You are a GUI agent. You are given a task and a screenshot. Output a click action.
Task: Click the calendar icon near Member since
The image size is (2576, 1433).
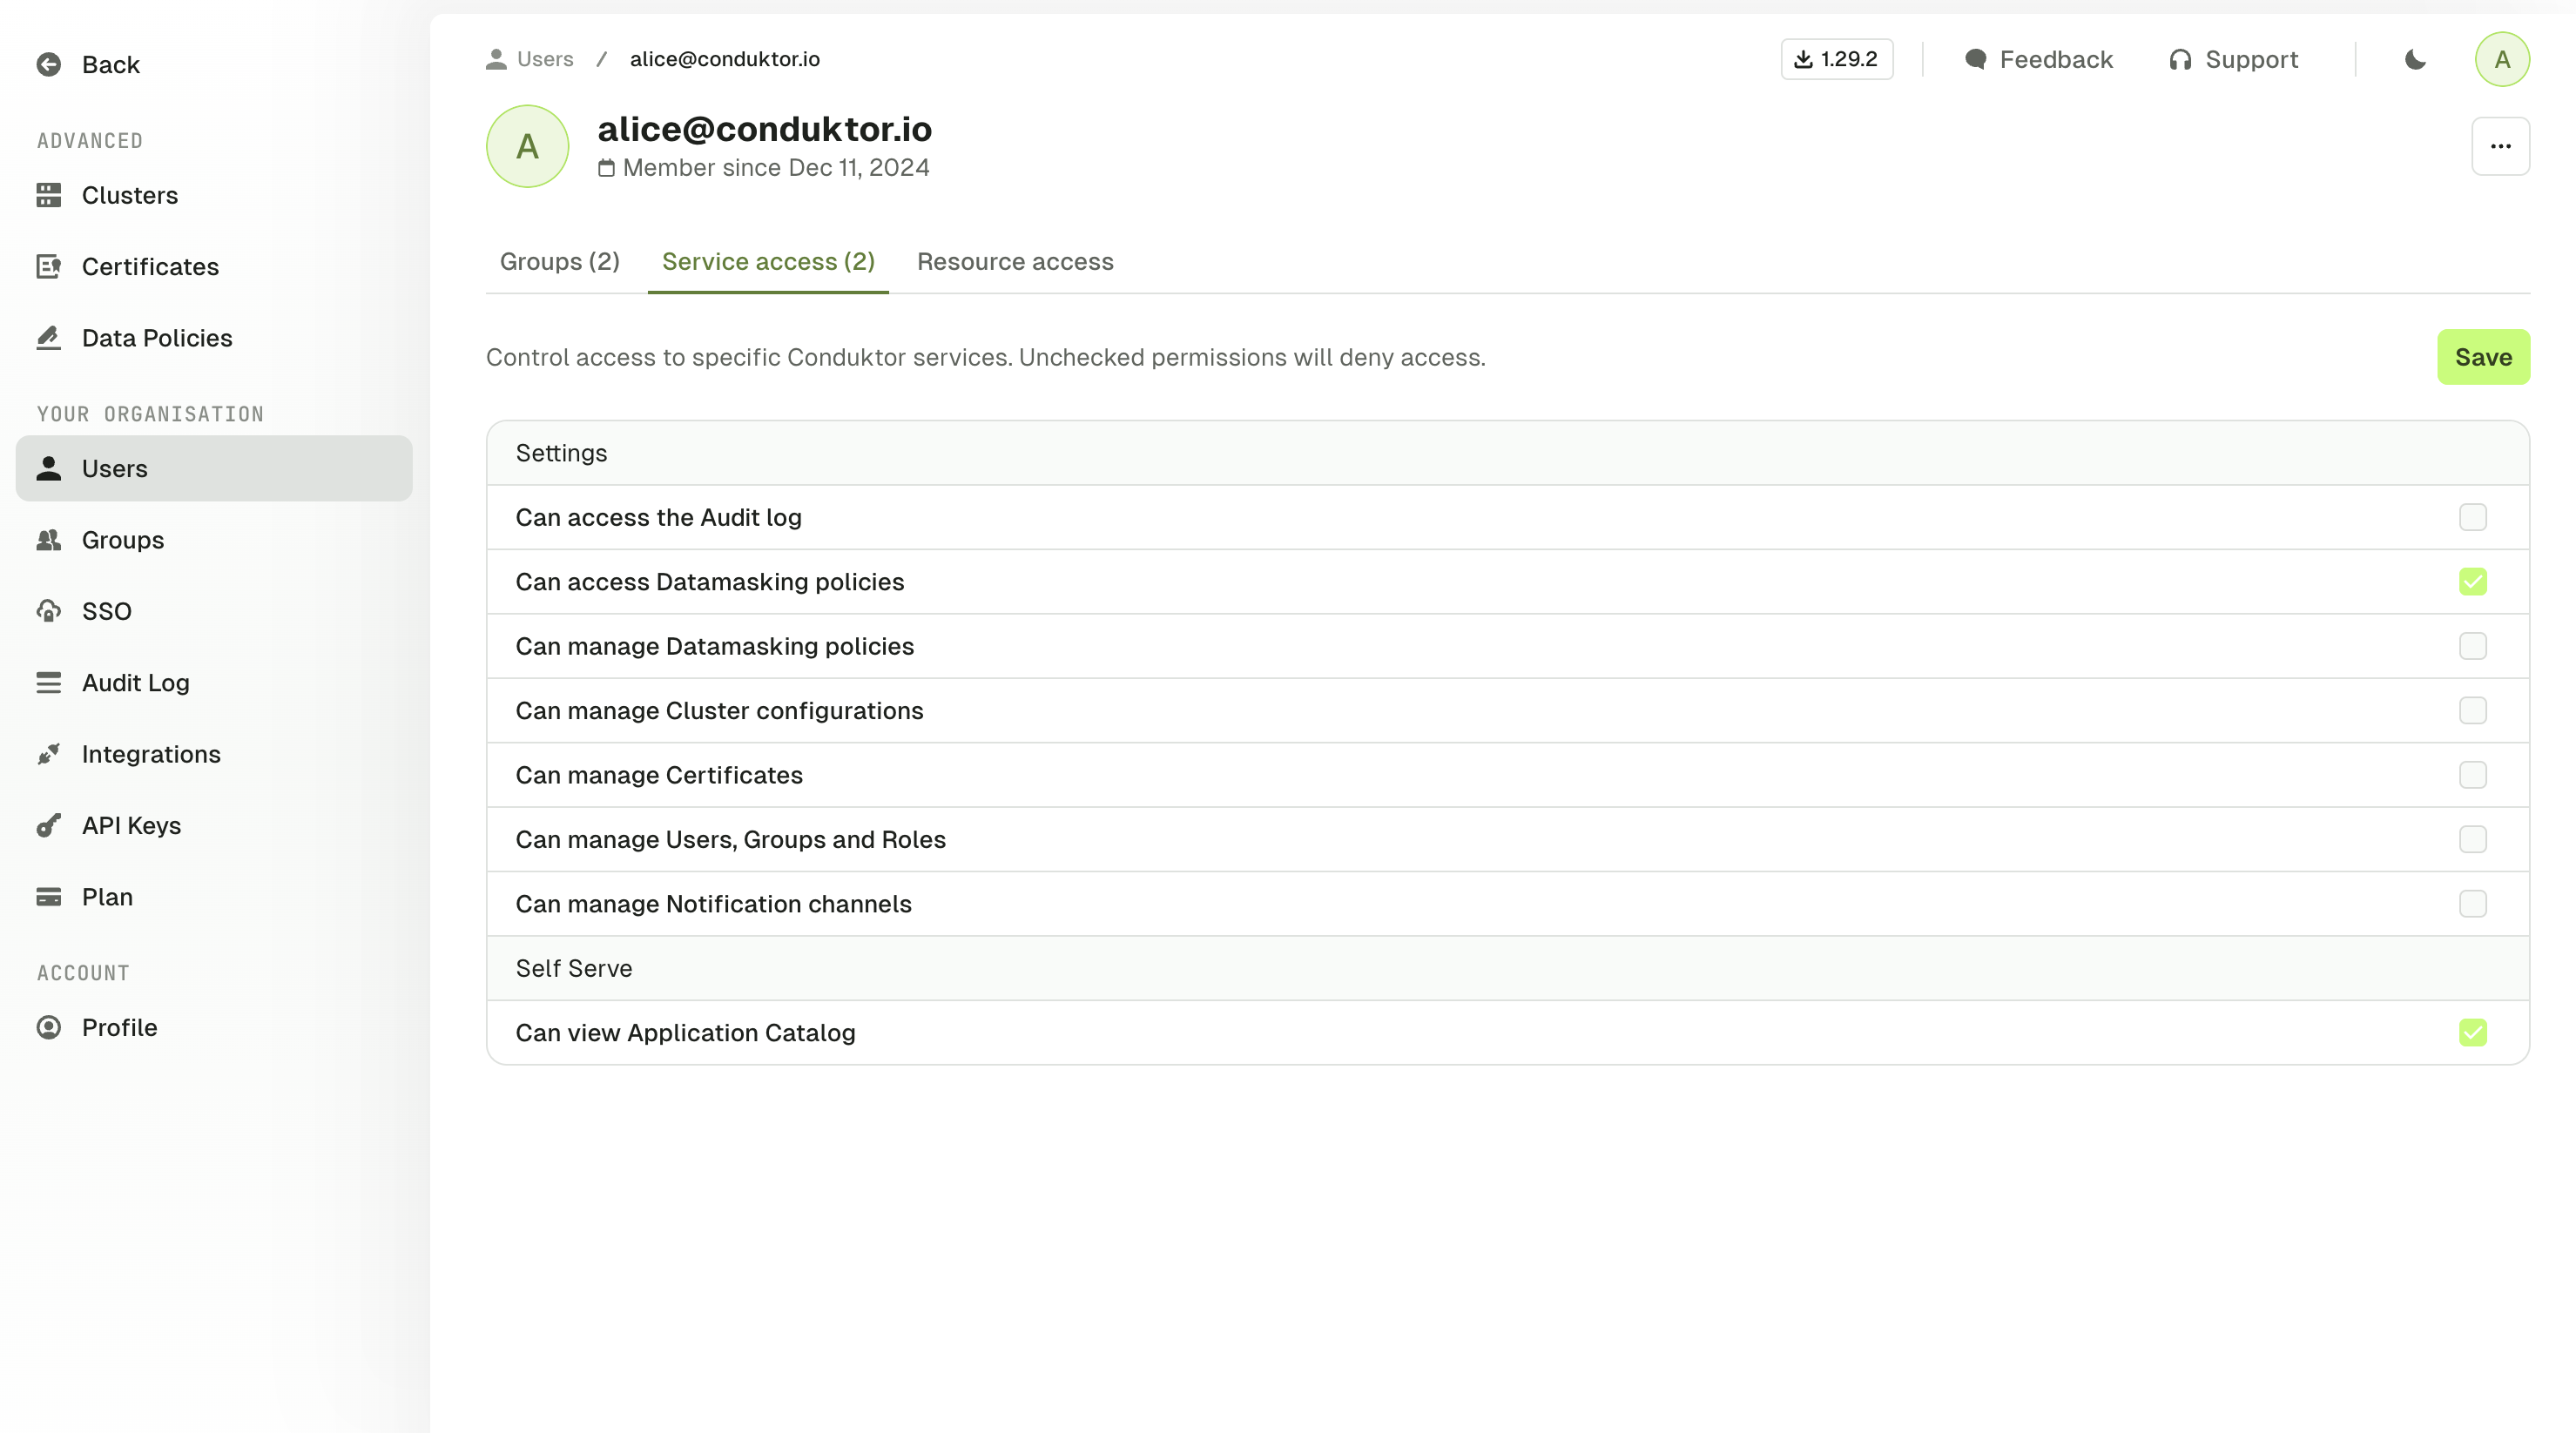606,168
